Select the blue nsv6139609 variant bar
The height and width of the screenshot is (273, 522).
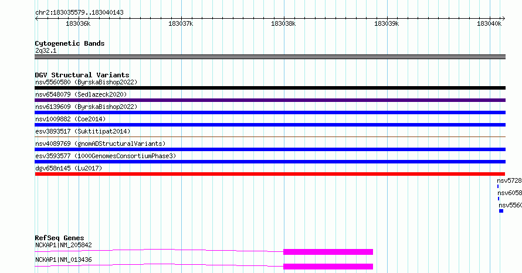[x=270, y=112]
